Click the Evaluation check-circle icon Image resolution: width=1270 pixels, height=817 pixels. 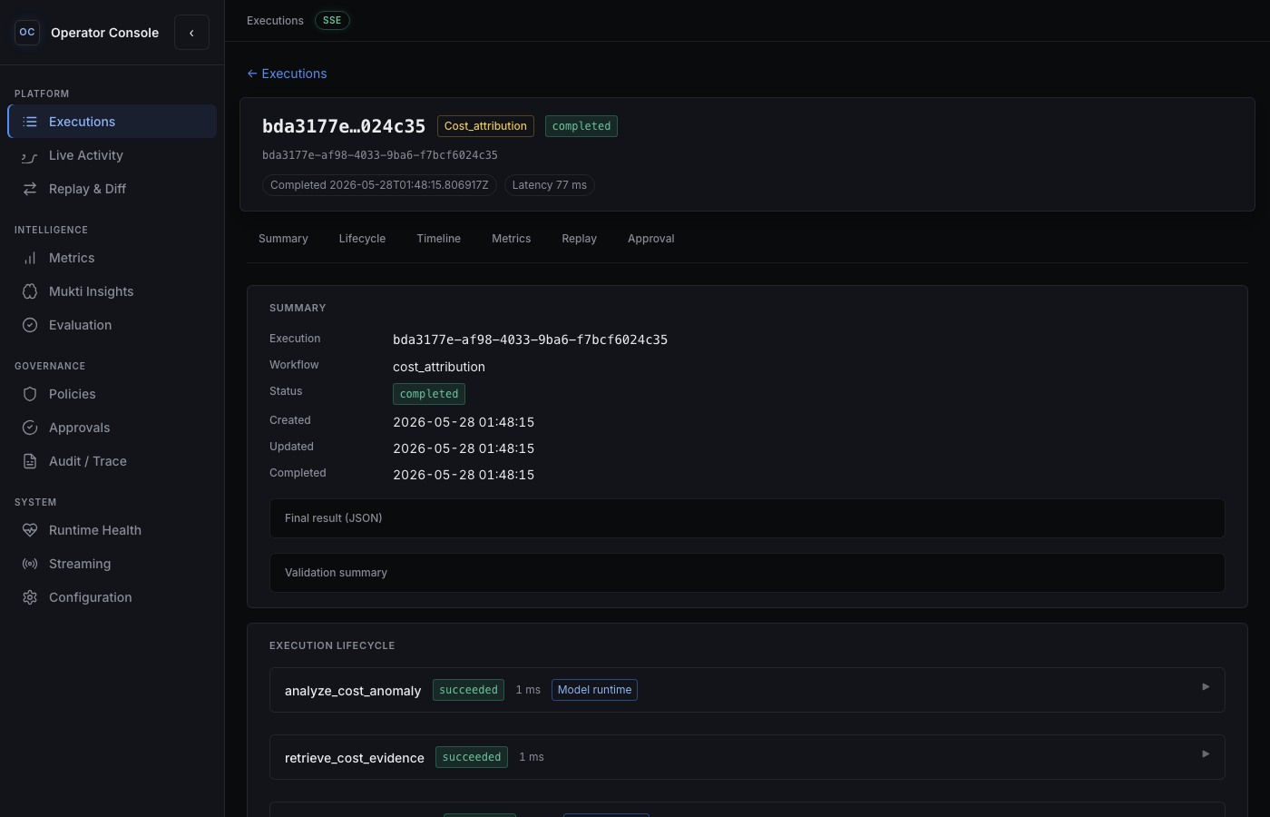[x=30, y=325]
